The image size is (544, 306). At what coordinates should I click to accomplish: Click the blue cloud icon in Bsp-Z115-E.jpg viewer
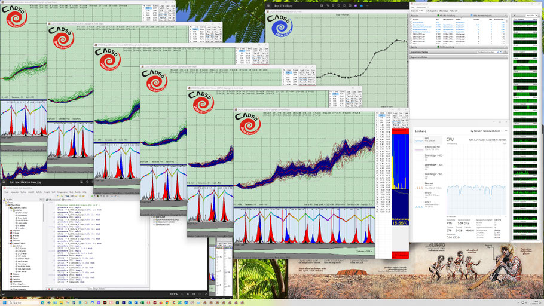[x=361, y=5]
